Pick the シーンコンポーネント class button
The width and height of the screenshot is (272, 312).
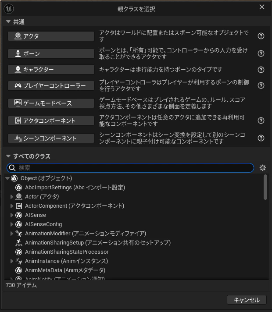pos(51,138)
